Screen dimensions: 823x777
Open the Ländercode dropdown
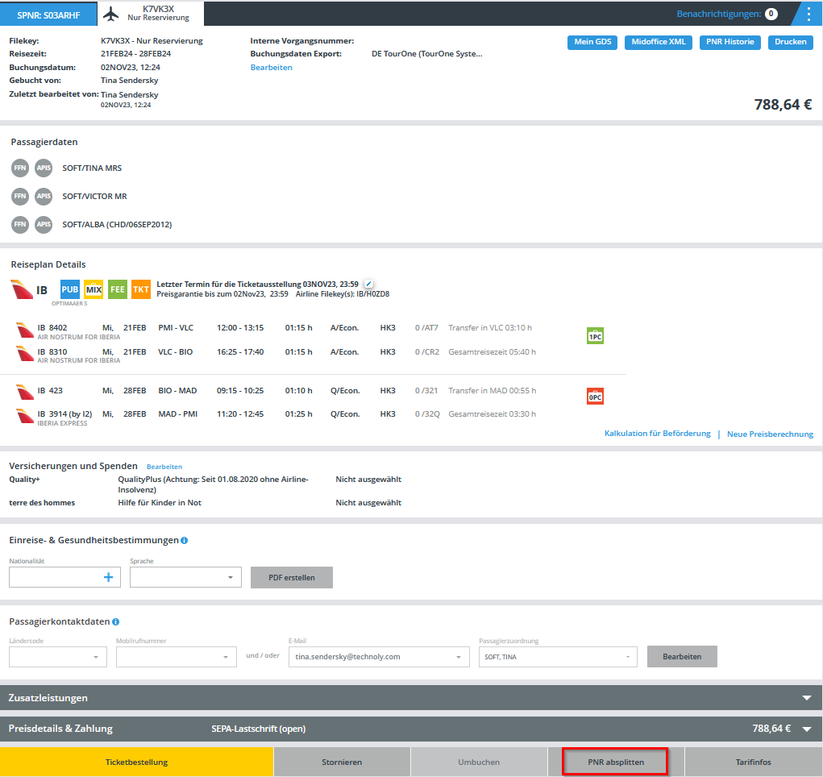(x=58, y=657)
